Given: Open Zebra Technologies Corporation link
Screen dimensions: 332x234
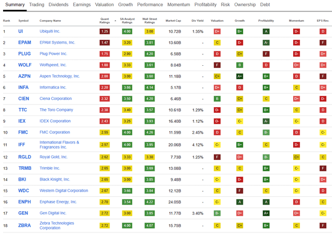Looking at the screenshot, I should point(57,225).
